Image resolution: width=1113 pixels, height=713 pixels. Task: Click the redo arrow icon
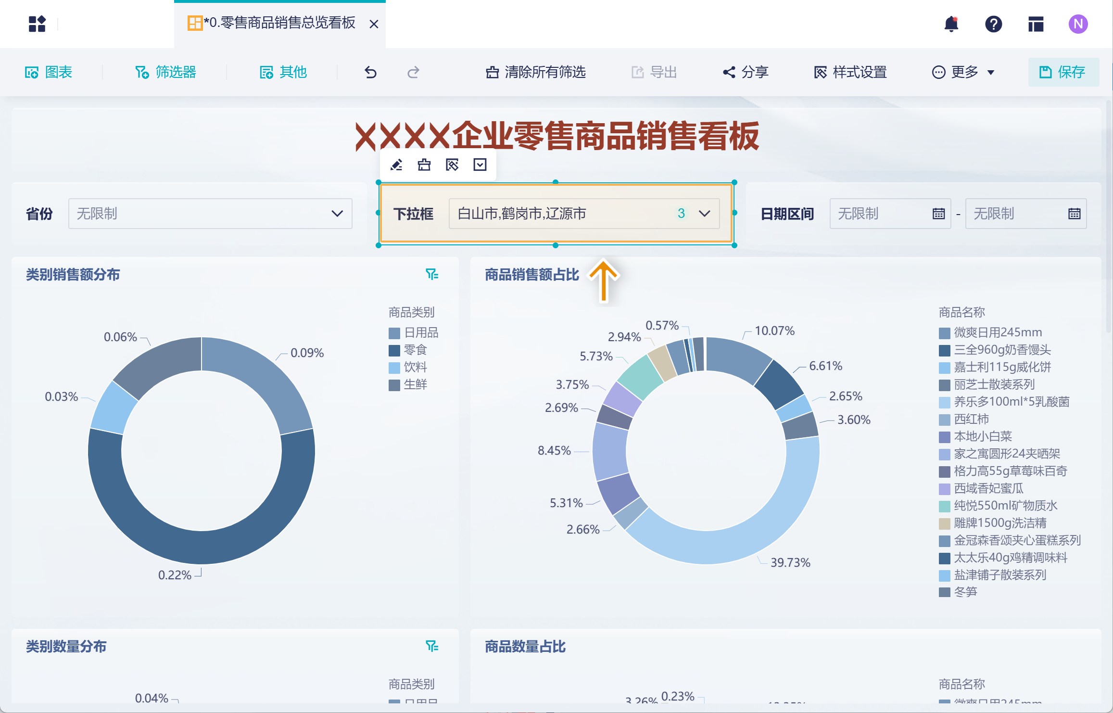pyautogui.click(x=413, y=72)
